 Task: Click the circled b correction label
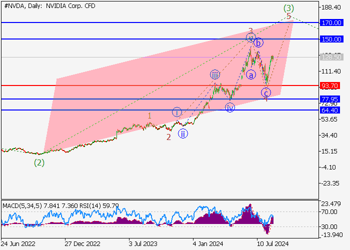point(258,42)
